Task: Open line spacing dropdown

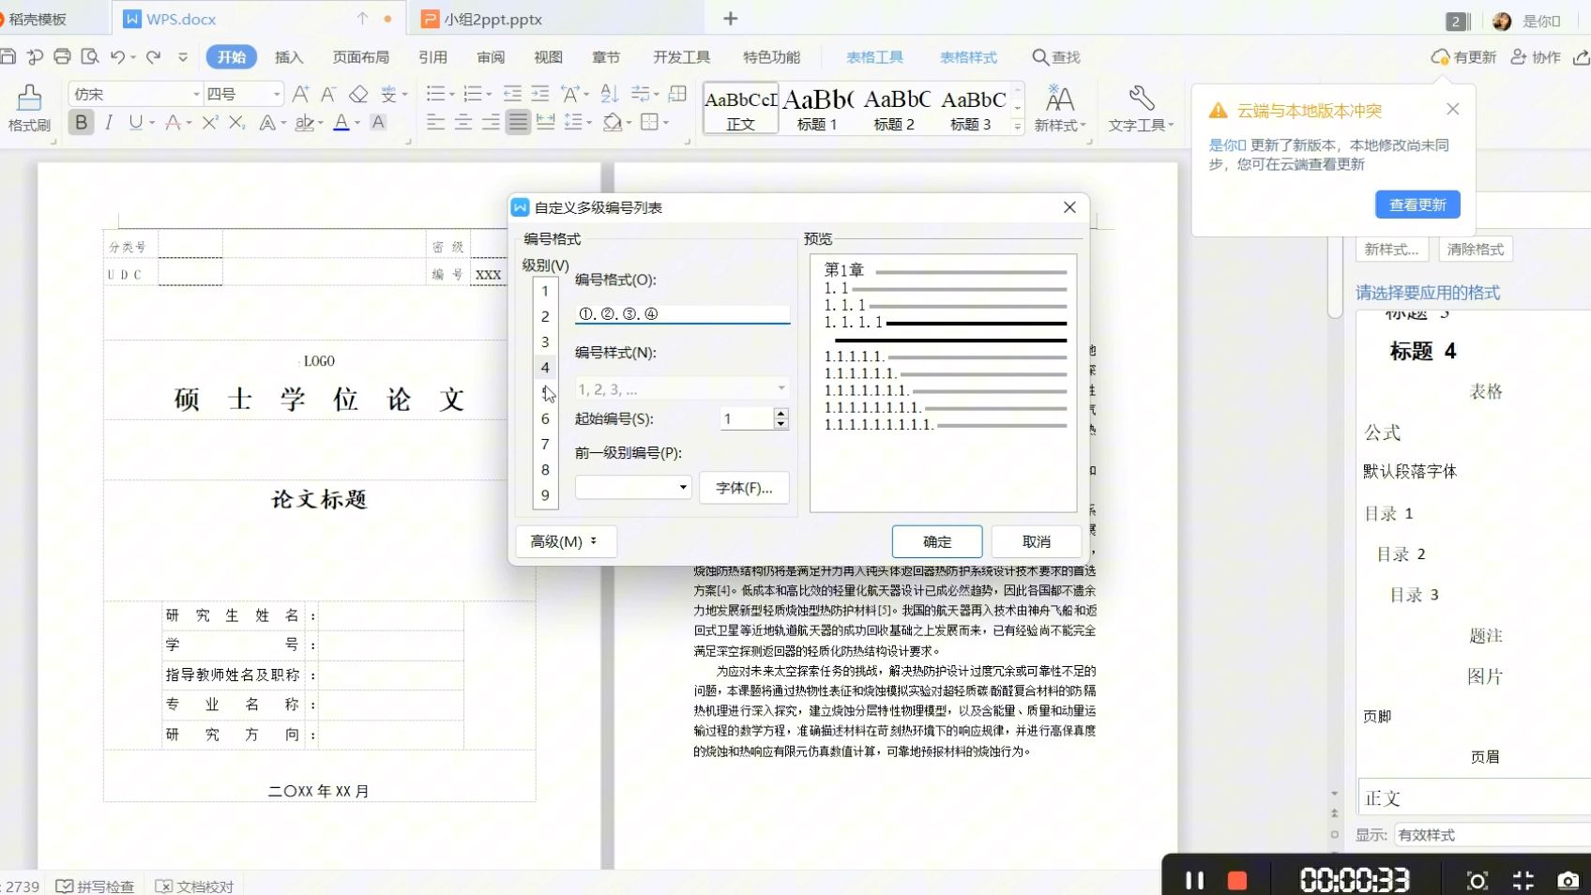Action: 589,123
